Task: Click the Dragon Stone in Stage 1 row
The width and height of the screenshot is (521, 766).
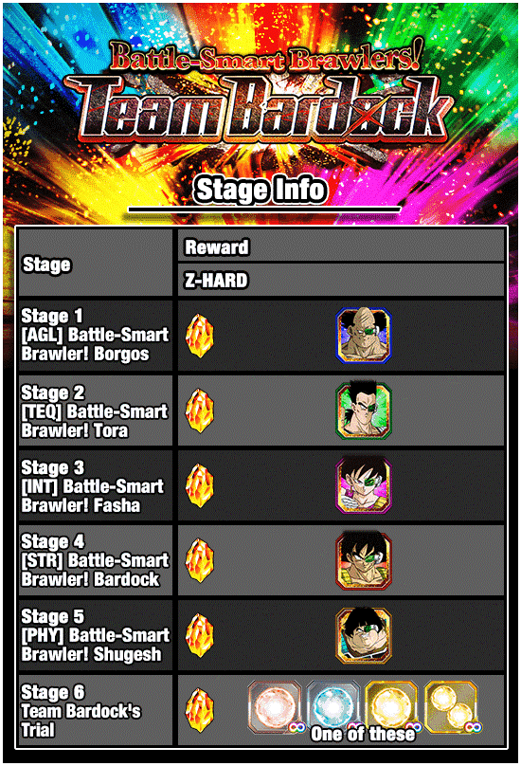Action: pos(200,336)
